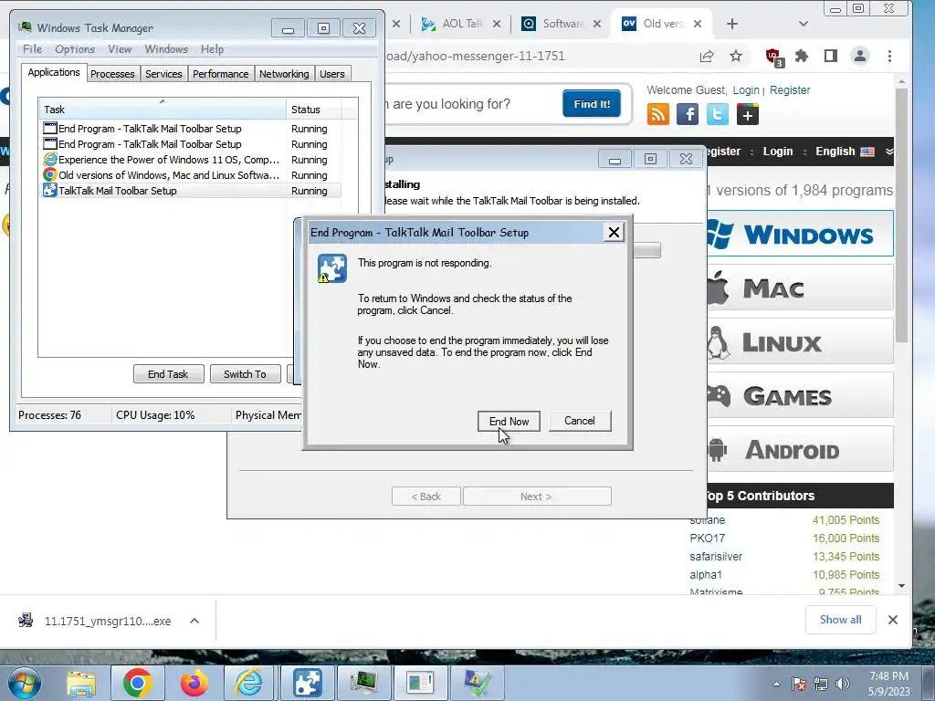
Task: Open contributor safarisilver profile link
Action: coord(716,557)
